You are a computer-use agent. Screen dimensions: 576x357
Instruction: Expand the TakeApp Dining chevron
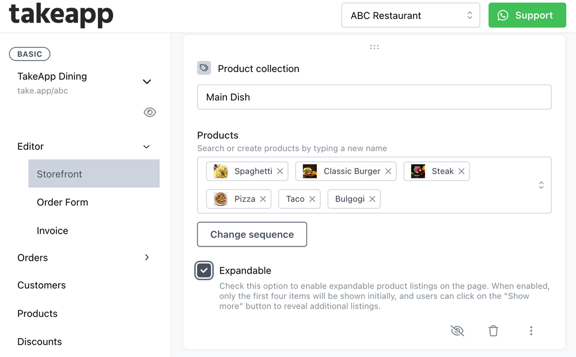(147, 82)
